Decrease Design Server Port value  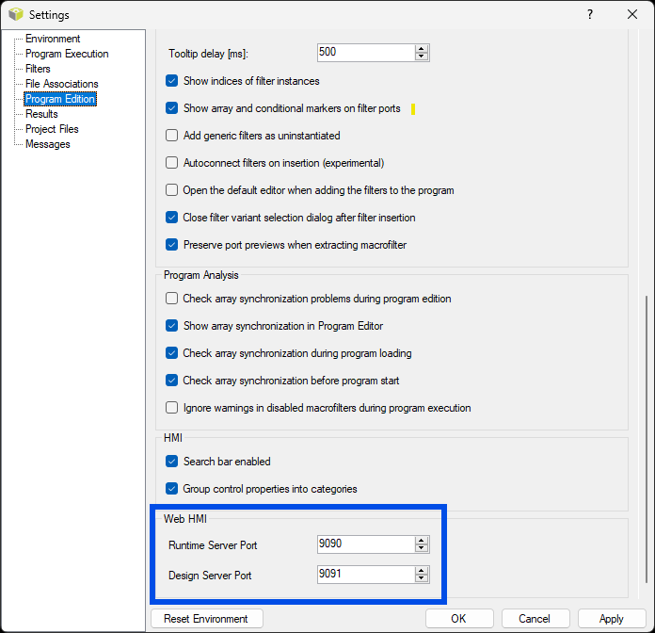(x=422, y=578)
